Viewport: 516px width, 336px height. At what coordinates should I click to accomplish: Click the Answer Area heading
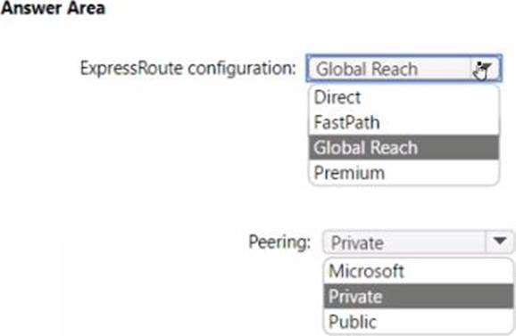pos(53,7)
